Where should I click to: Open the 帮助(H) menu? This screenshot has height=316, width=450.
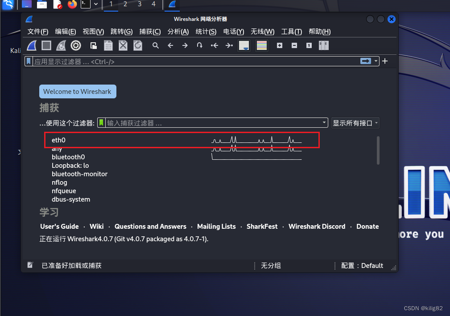pos(320,32)
